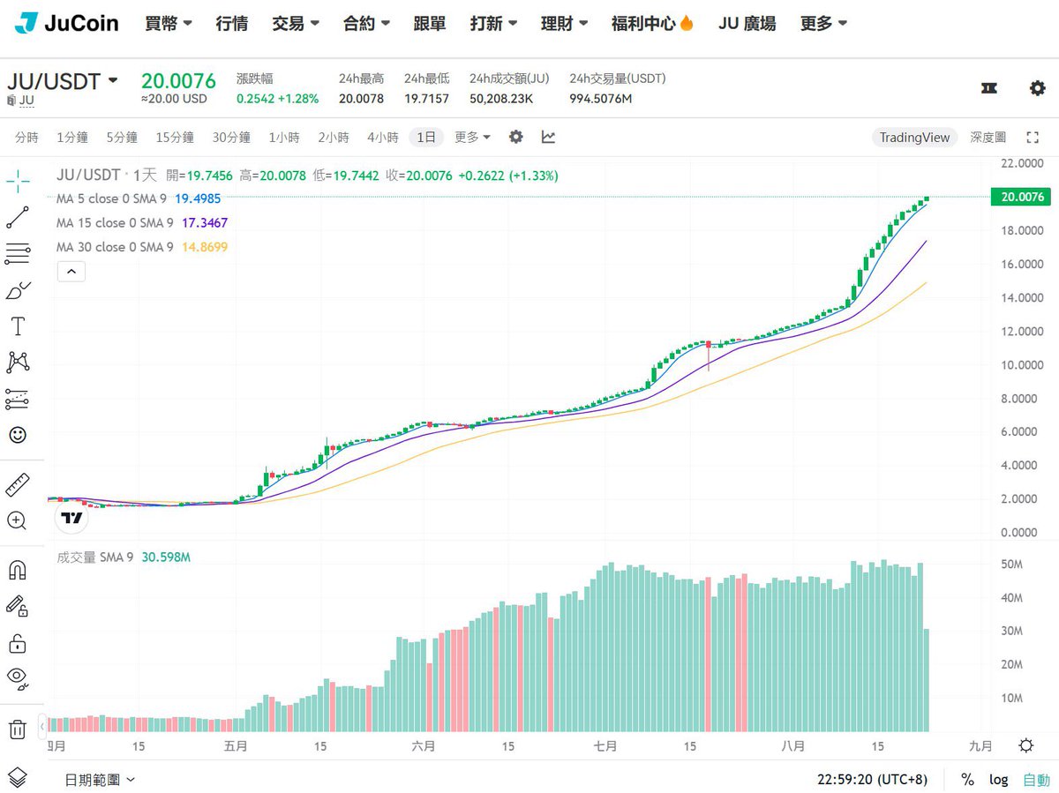Open the 日期範圍 dropdown
This screenshot has width=1059, height=793.
pos(100,780)
